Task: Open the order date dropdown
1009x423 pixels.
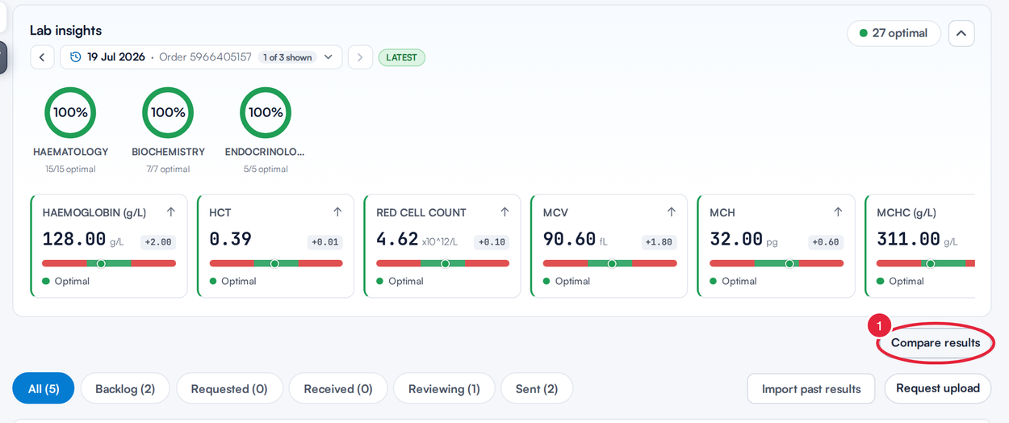Action: coord(201,57)
